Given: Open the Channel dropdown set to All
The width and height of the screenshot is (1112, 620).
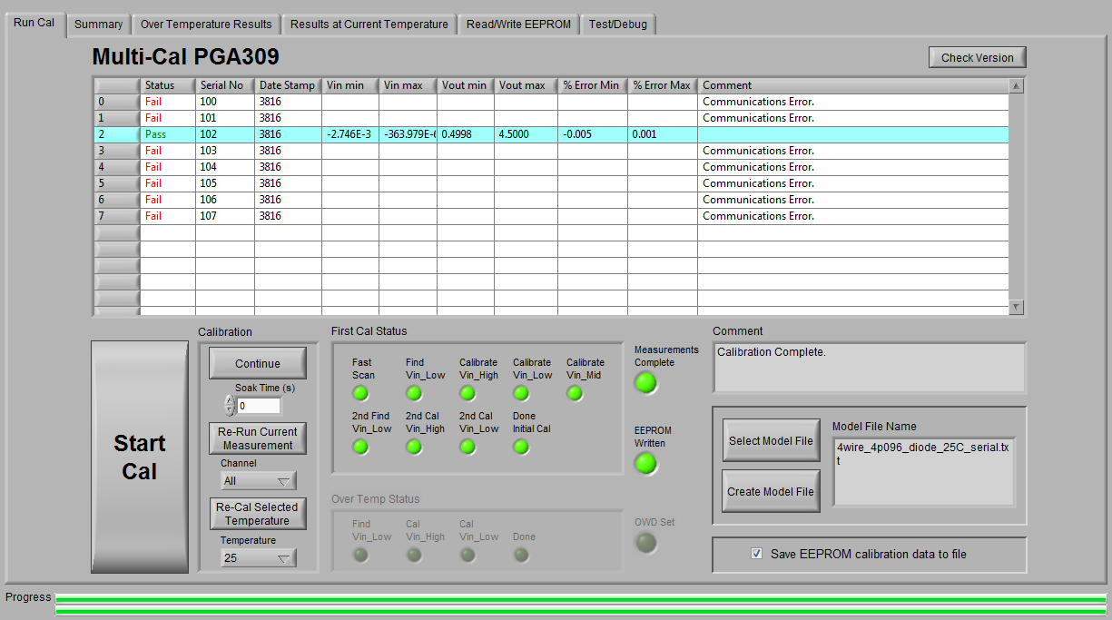Looking at the screenshot, I should 258,481.
